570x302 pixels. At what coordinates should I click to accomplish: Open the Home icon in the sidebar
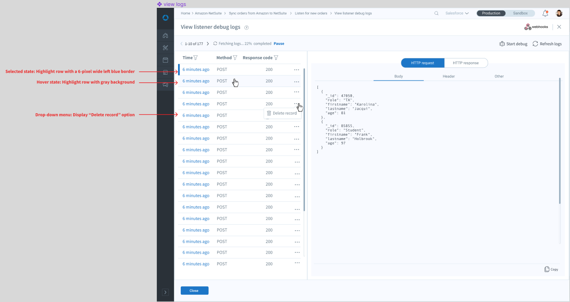tap(166, 36)
